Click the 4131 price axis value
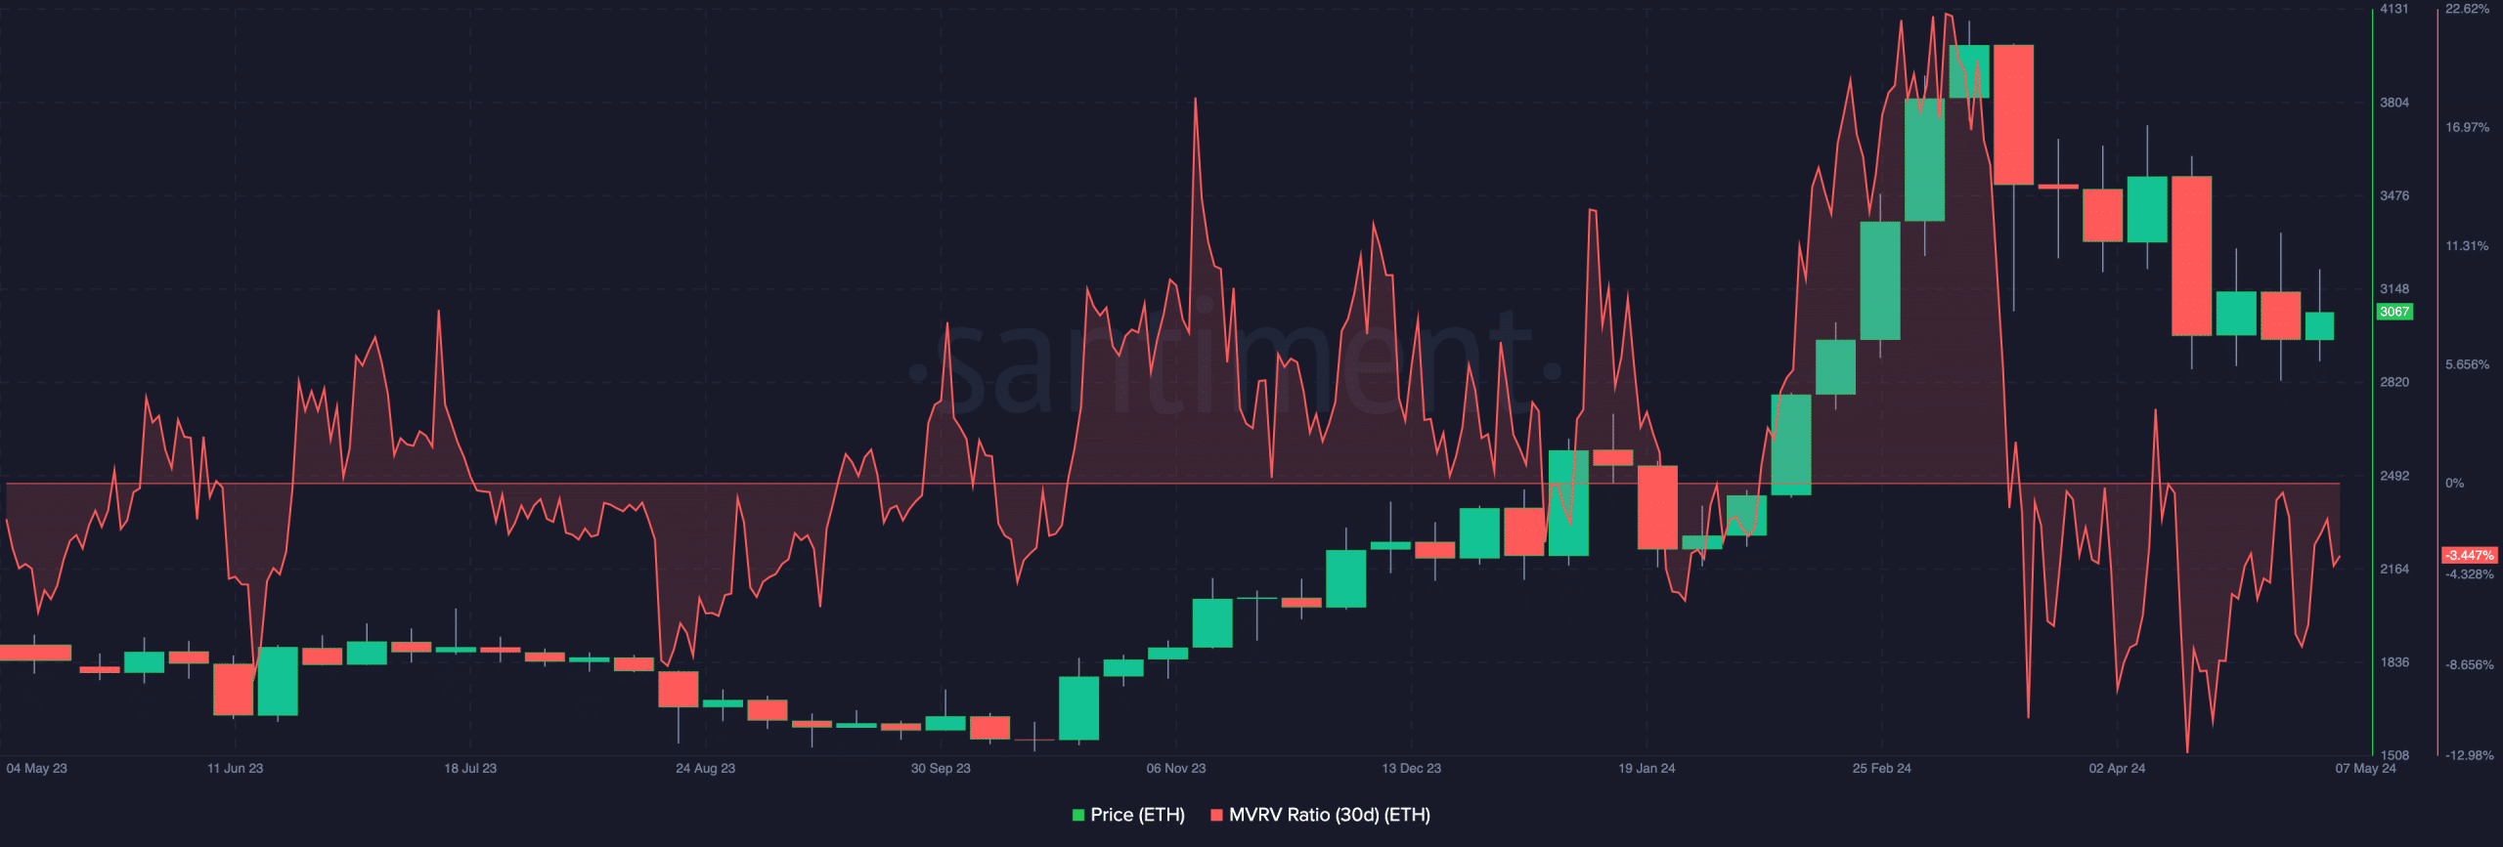This screenshot has height=847, width=2503. point(2394,9)
